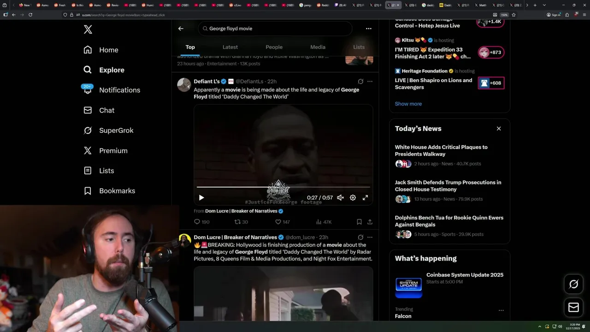Like Defiant L's post with 147 likes
Viewport: 590px width, 332px height.
click(283, 222)
